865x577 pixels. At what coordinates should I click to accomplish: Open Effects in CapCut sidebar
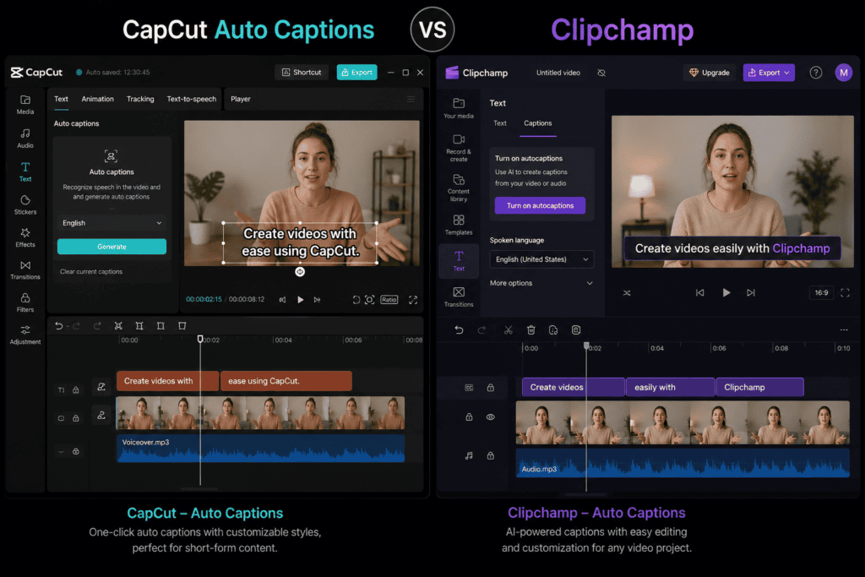point(25,237)
